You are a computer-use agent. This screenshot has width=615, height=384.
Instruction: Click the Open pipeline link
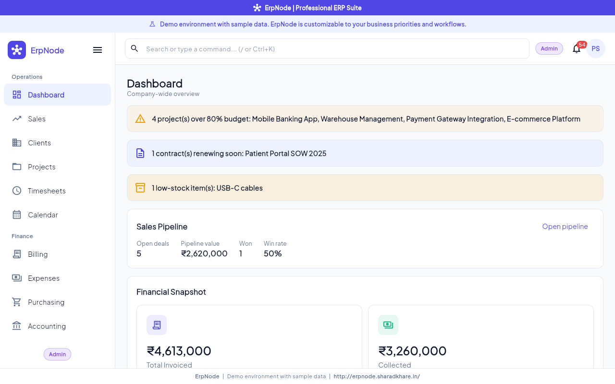coord(565,227)
